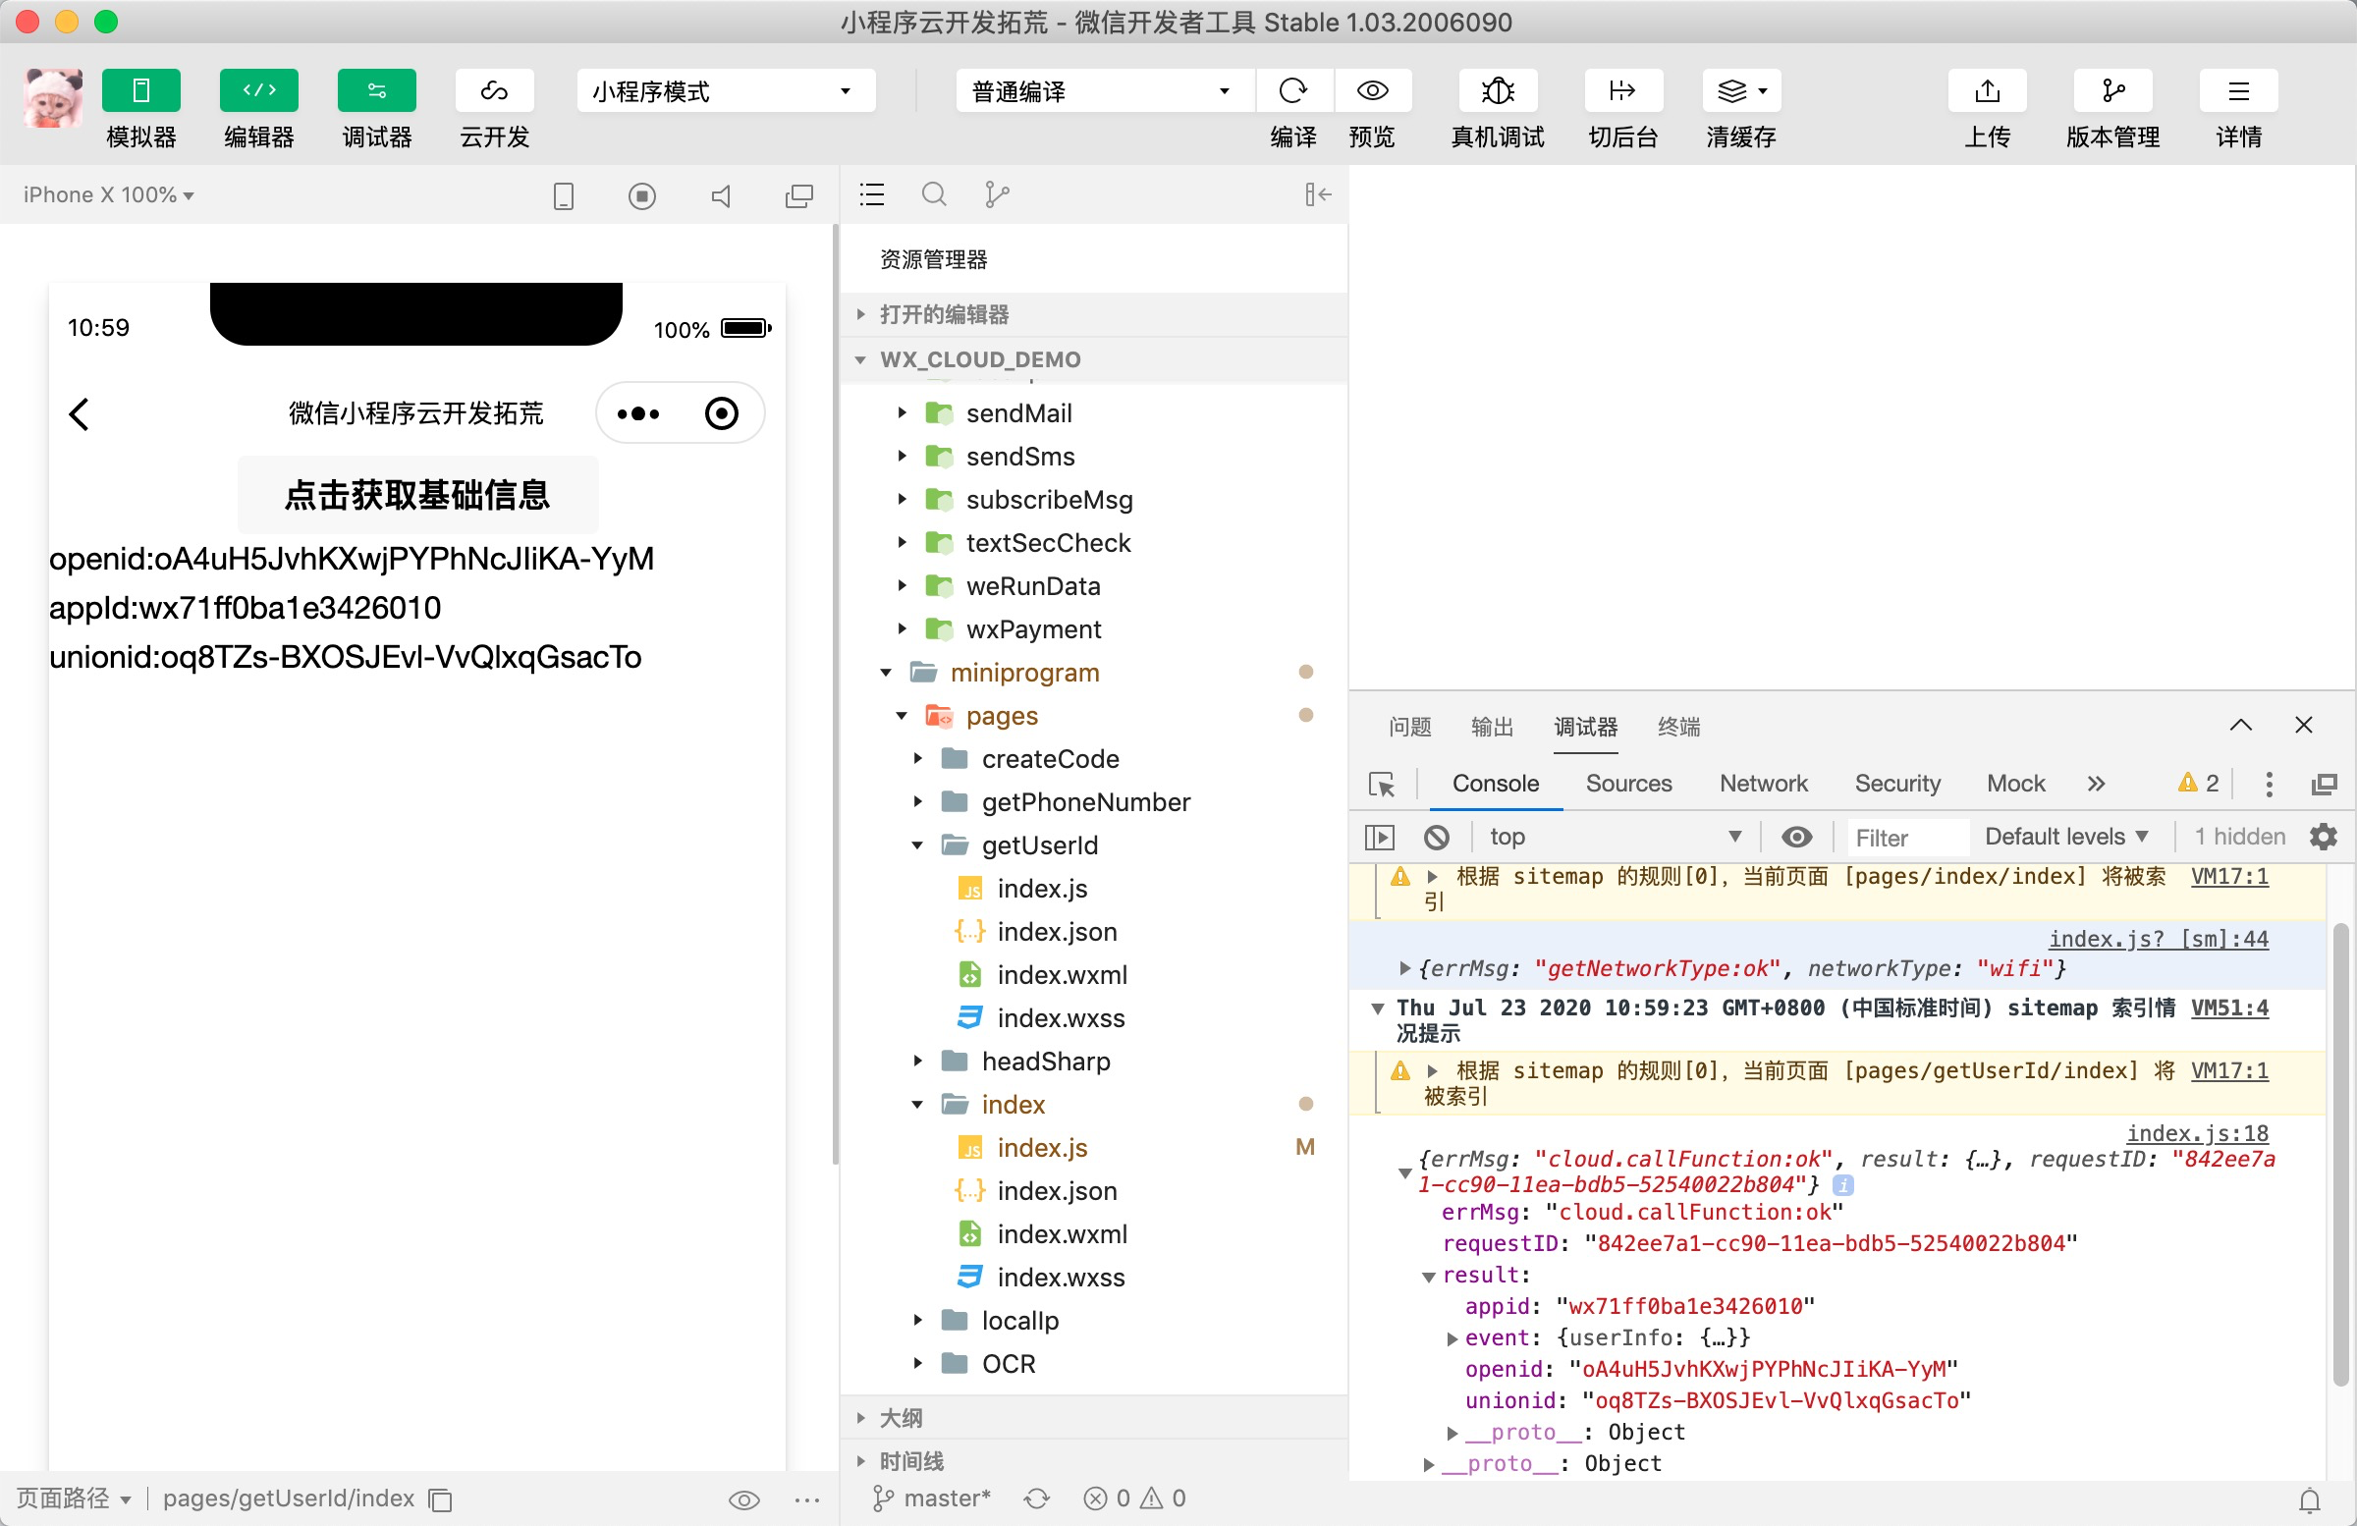
Task: Toggle the simulator panel button
Action: 140,91
